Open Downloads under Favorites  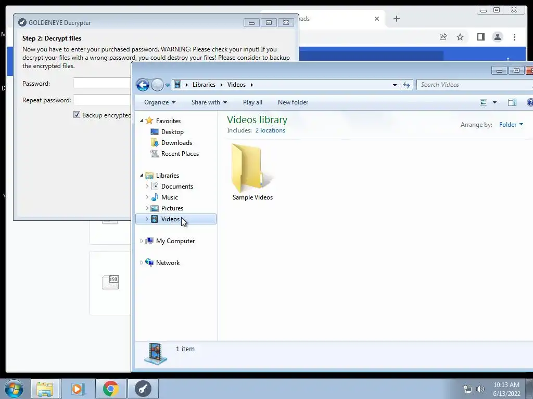[x=176, y=142]
